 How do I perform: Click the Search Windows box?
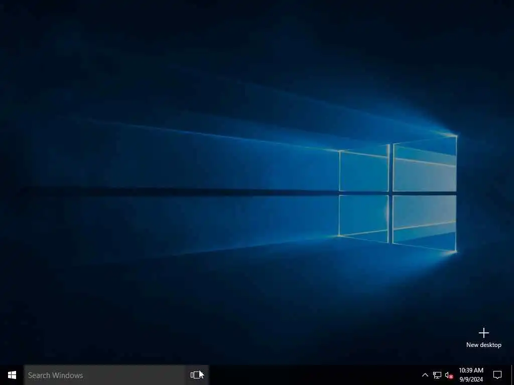105,375
